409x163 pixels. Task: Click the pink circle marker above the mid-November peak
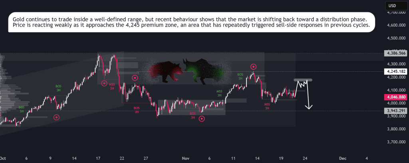(x=253, y=67)
